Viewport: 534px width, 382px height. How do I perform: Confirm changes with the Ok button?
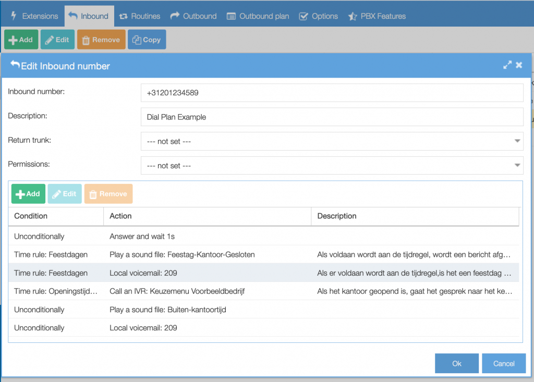(x=456, y=363)
